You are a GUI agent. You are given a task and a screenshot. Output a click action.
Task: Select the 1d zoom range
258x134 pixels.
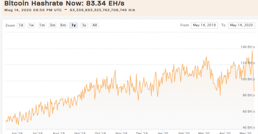21,25
